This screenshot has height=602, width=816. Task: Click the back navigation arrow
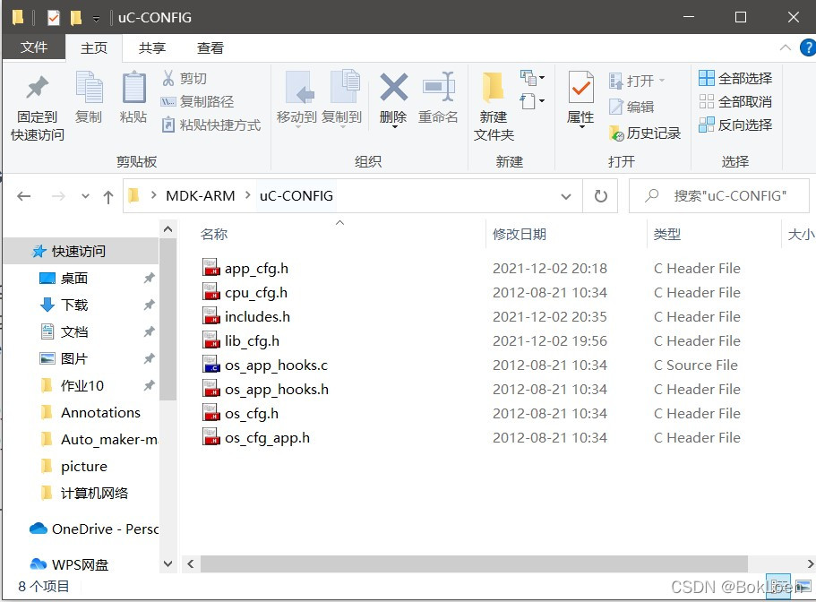tap(23, 195)
